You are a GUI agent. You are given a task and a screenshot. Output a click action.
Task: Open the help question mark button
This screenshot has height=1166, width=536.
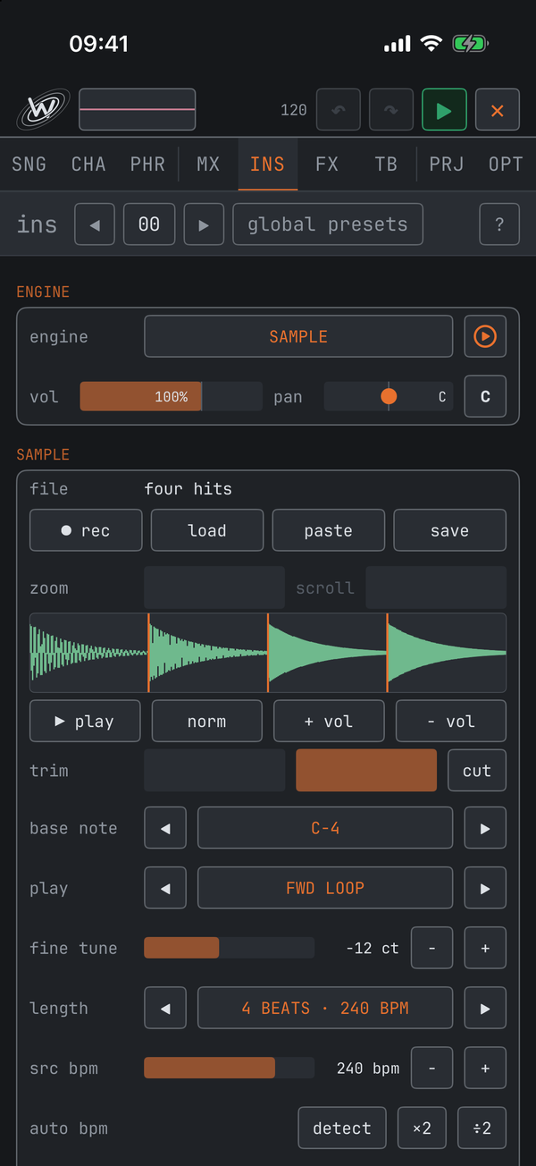tap(499, 224)
